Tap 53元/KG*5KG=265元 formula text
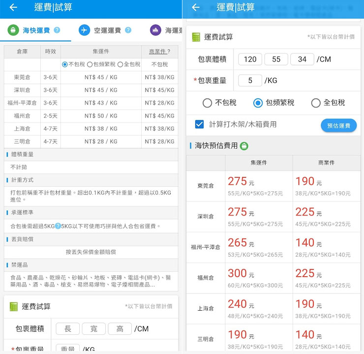The width and height of the screenshot is (364, 354). (x=255, y=255)
